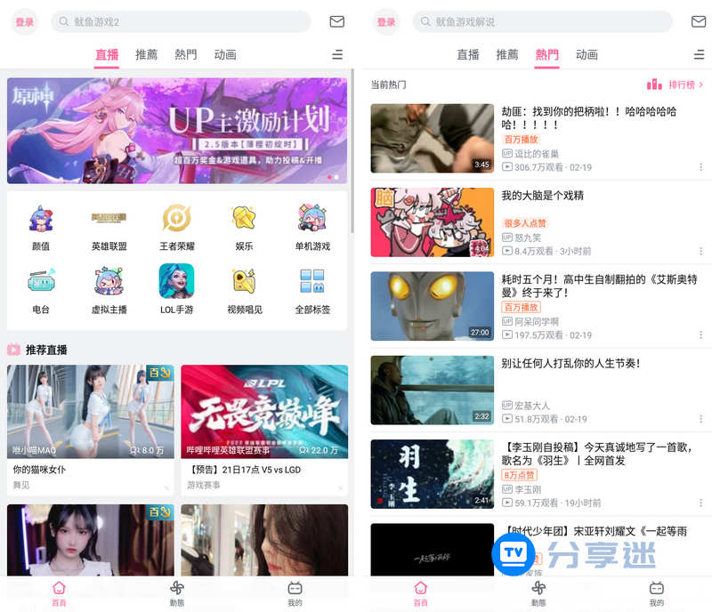The width and height of the screenshot is (712, 612).
Task: Play the 我的大脑是个戏精 video thumbnail
Action: [x=432, y=222]
